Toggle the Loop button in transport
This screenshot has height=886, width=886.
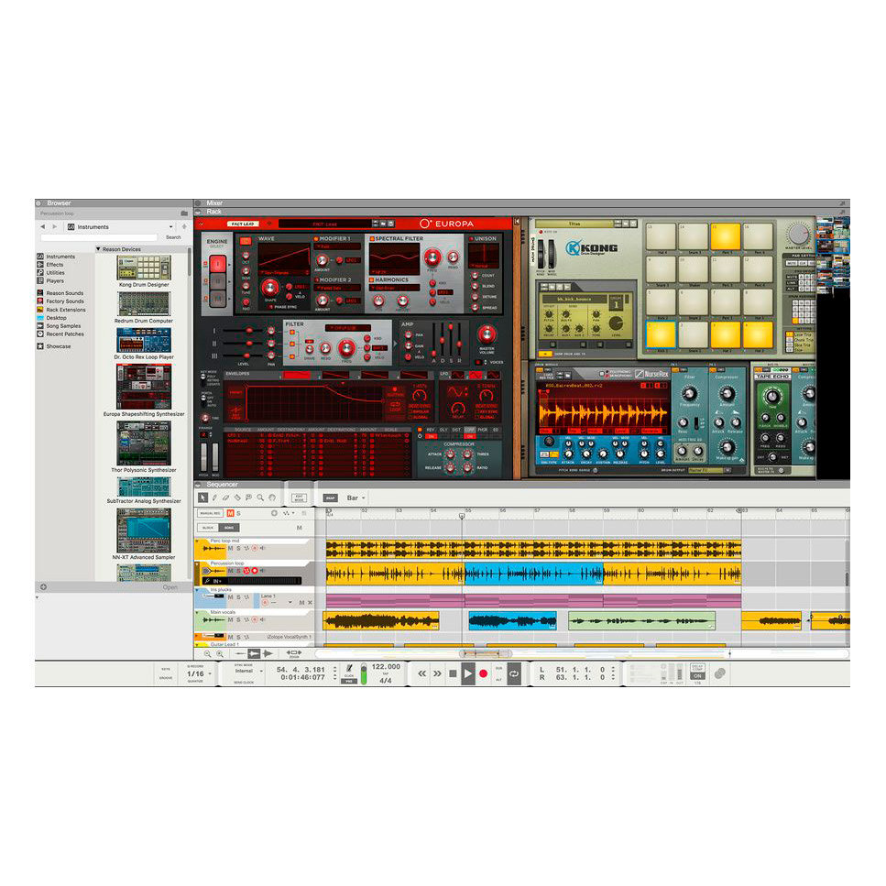(x=514, y=673)
